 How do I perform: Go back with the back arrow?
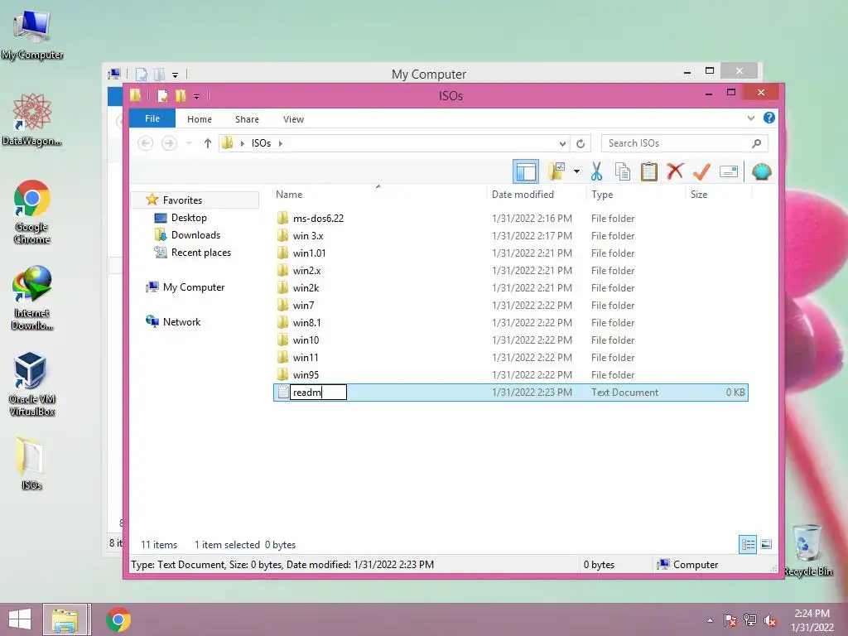tap(145, 143)
